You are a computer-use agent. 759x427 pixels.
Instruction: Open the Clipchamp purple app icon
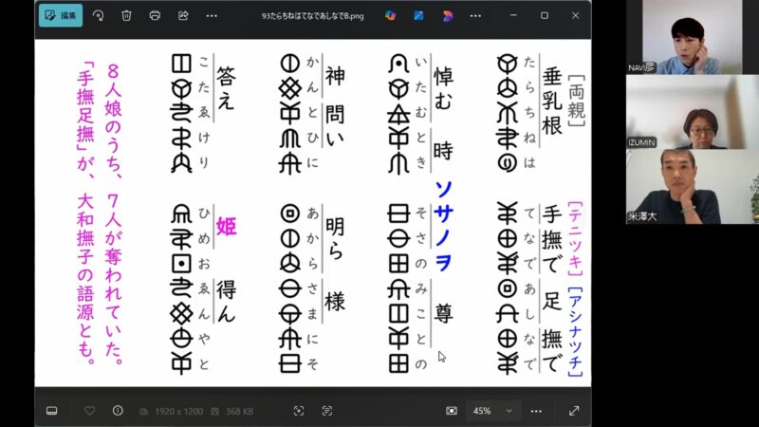[x=447, y=15]
